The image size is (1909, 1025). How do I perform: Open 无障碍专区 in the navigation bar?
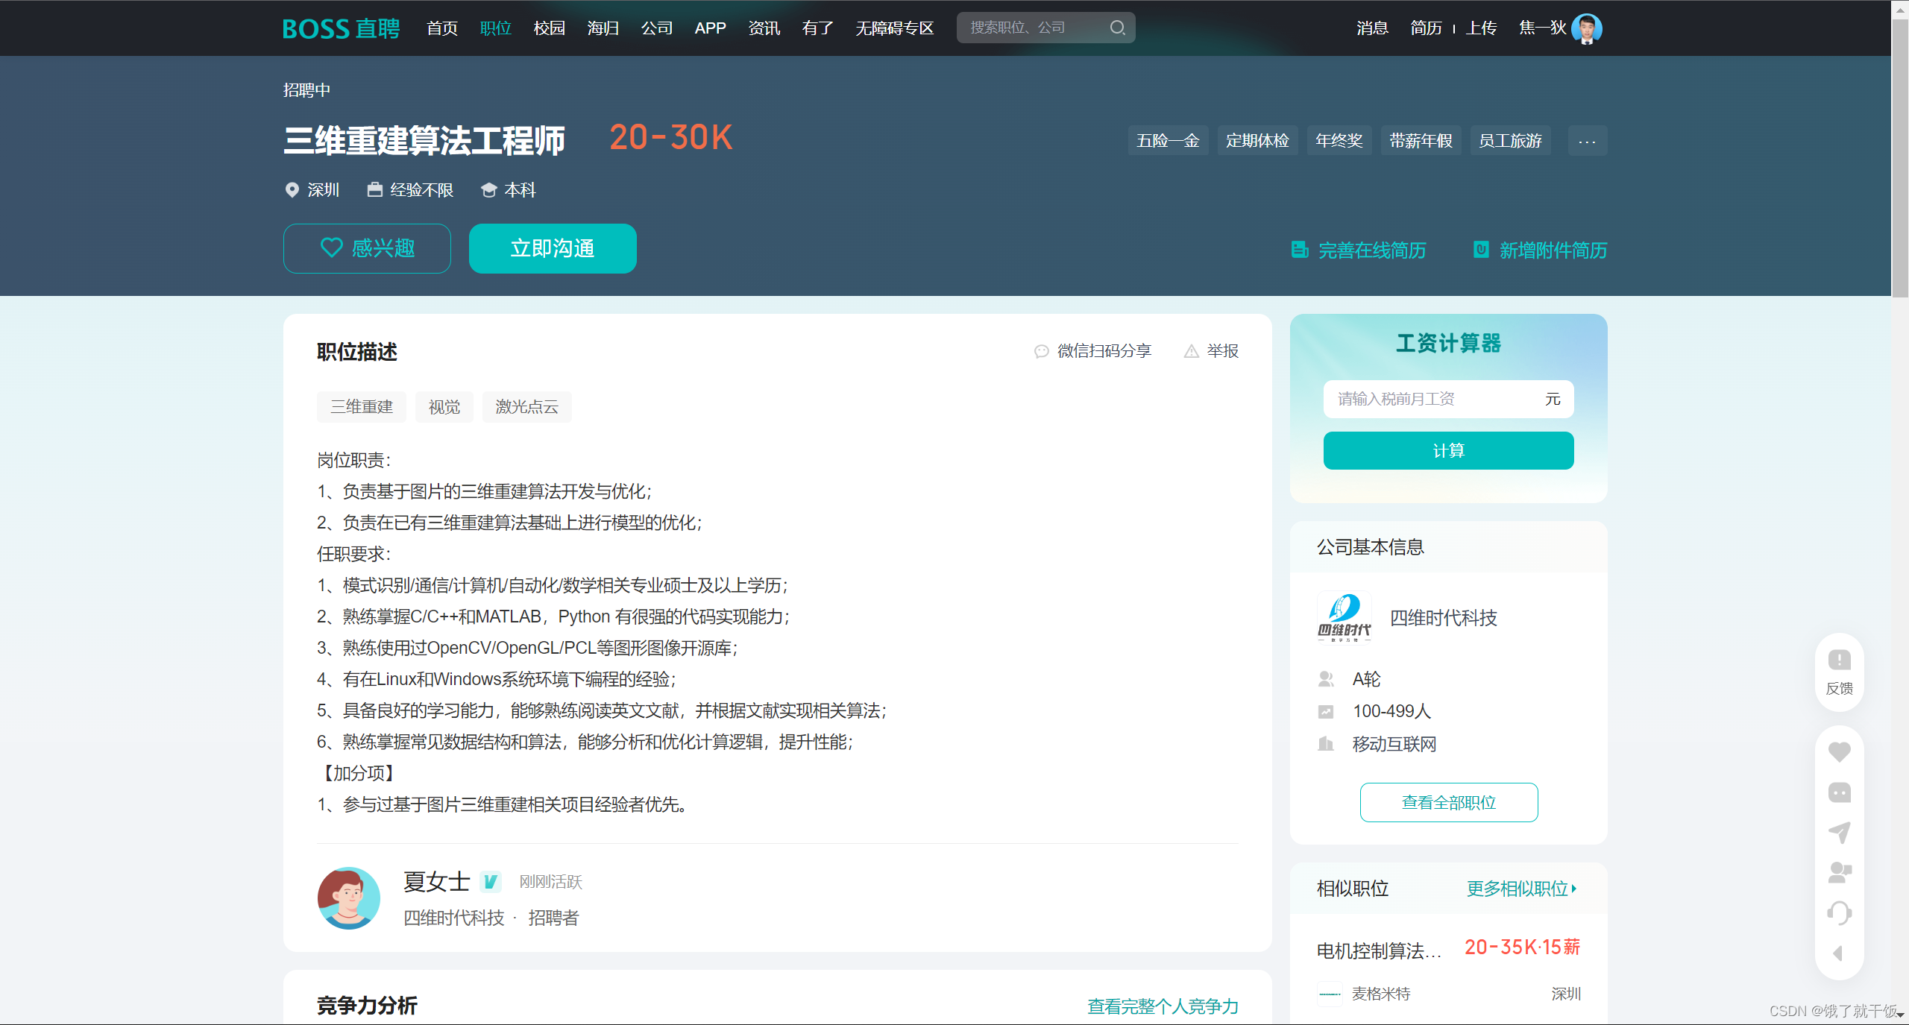[895, 28]
